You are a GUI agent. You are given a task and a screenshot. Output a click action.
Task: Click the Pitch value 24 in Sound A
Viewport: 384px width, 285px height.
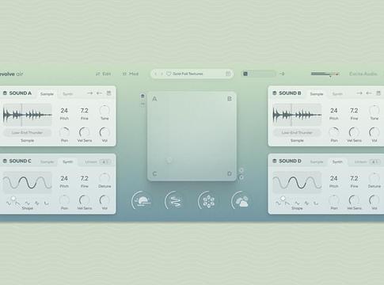[x=64, y=111]
